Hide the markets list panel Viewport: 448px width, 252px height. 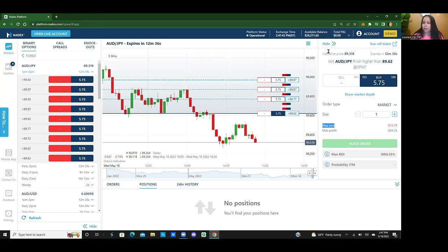(x=90, y=226)
